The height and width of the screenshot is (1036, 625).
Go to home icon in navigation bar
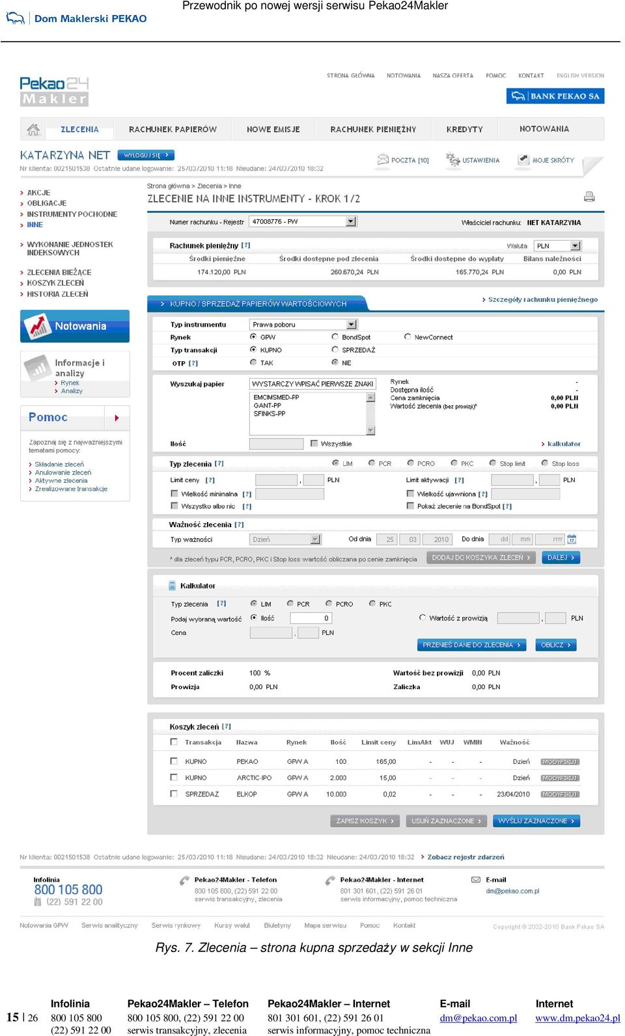click(33, 129)
